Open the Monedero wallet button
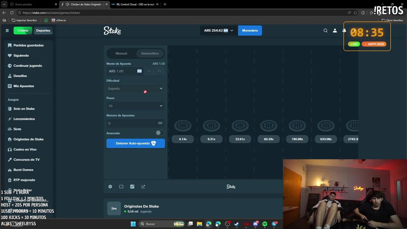The image size is (407, 229). (250, 31)
